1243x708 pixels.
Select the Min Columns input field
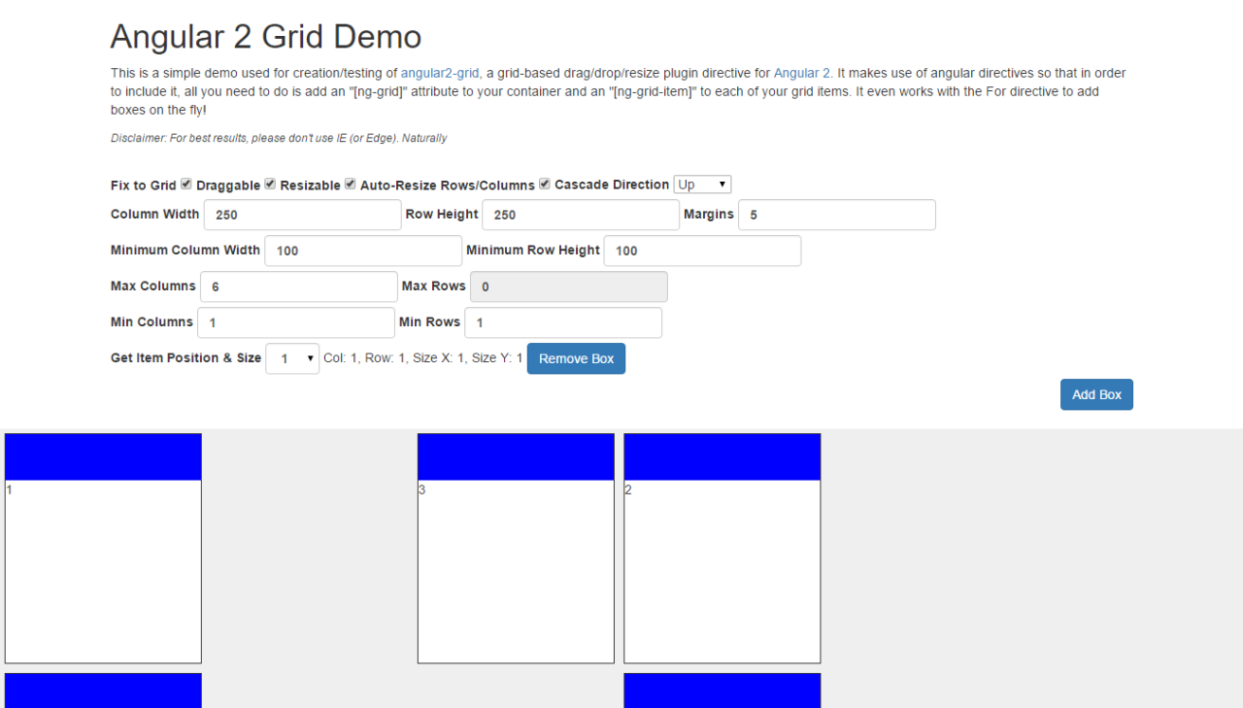pos(296,322)
